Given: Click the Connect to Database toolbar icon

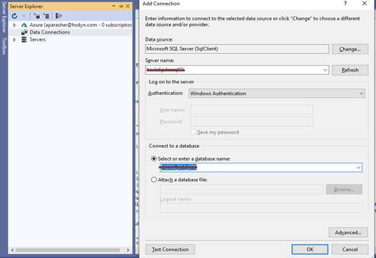Looking at the screenshot, I should (x=37, y=16).
